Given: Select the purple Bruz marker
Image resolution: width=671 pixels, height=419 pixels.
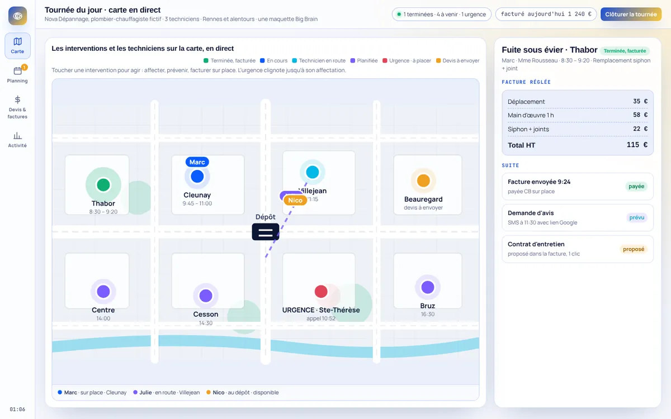Looking at the screenshot, I should (428, 287).
